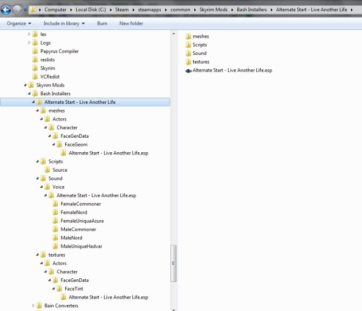Navigate to Local Disk (C:) breadcrumb

91,10
